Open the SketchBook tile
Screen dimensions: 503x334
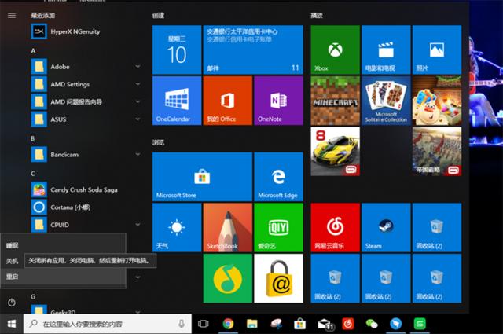(227, 227)
